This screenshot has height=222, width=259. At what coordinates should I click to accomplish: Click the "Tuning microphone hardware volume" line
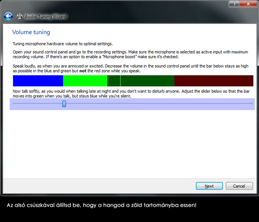point(63,44)
